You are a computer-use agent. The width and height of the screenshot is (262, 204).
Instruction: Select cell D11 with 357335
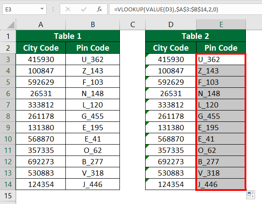(x=171, y=150)
